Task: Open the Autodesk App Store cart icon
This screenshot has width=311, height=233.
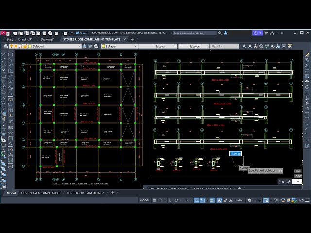Action: coord(266,33)
